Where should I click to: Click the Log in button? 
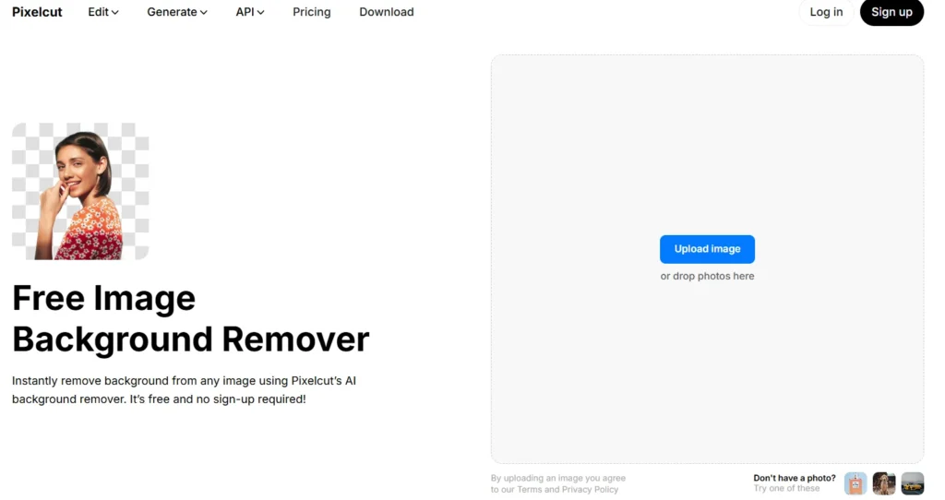826,12
